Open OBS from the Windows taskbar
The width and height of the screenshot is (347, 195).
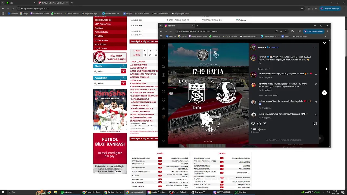[179, 192]
